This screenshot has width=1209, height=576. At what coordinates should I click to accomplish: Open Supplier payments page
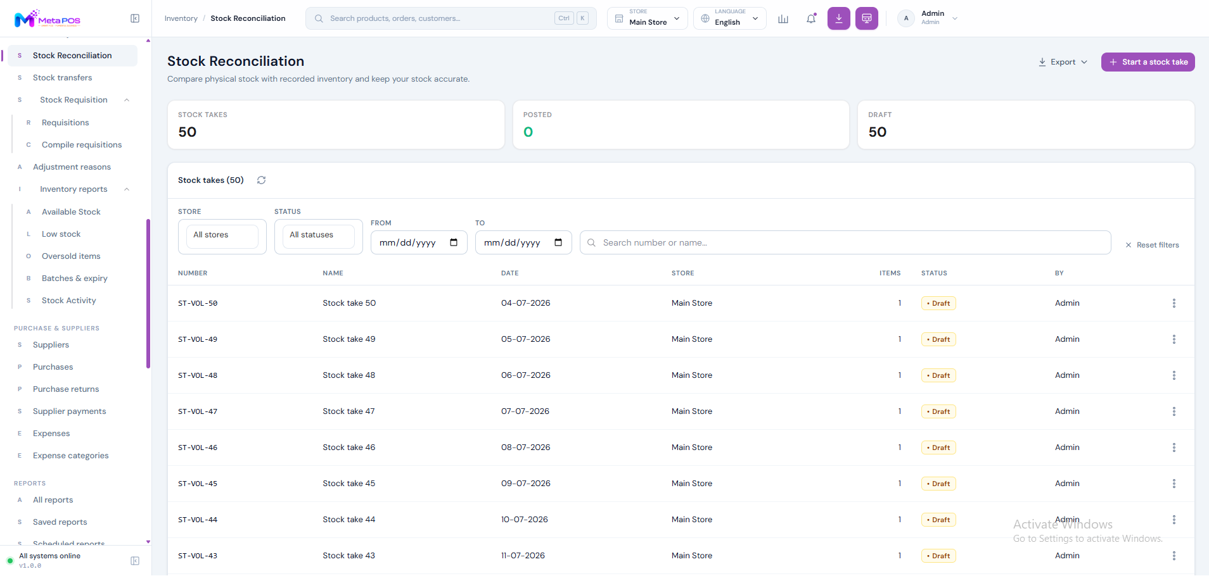point(69,411)
